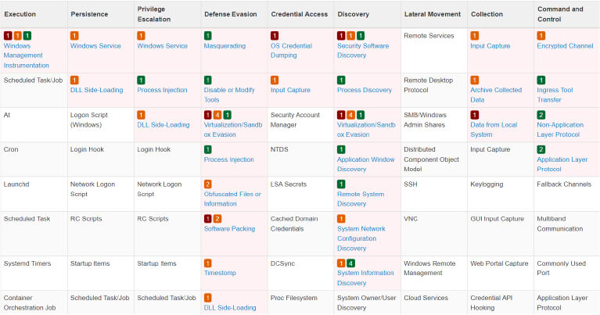
Task: Open the Windows Management Instrumentation link
Action: pyautogui.click(x=26, y=55)
